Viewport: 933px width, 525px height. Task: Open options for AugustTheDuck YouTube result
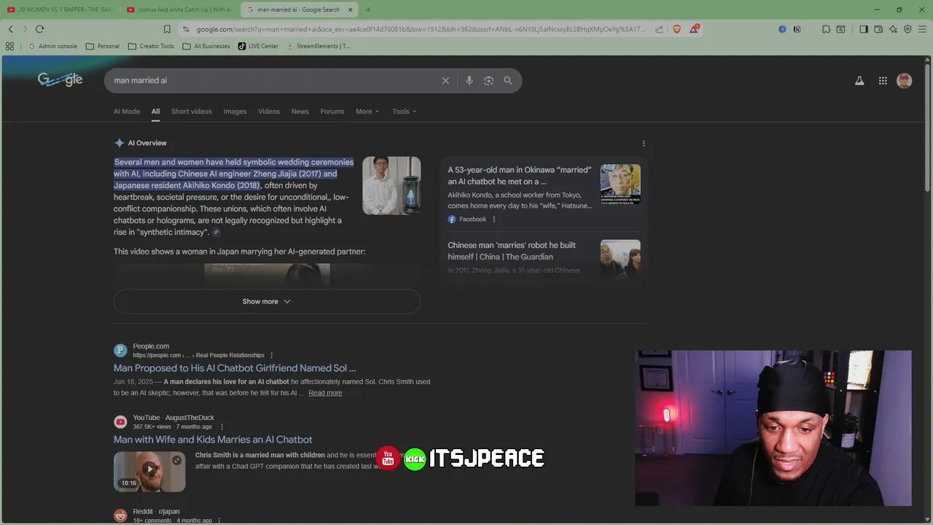(222, 427)
